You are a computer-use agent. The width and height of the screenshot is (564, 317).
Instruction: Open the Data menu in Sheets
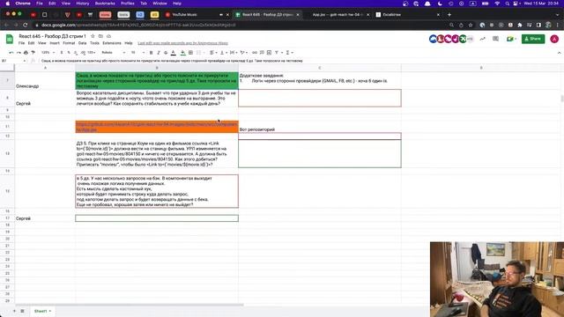[x=82, y=43]
